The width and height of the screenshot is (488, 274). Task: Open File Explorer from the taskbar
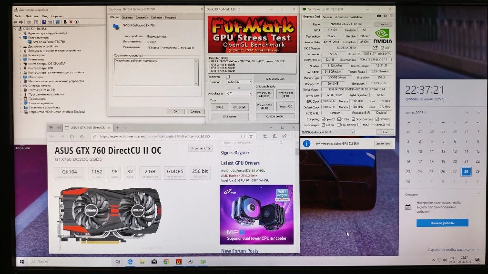(x=142, y=262)
